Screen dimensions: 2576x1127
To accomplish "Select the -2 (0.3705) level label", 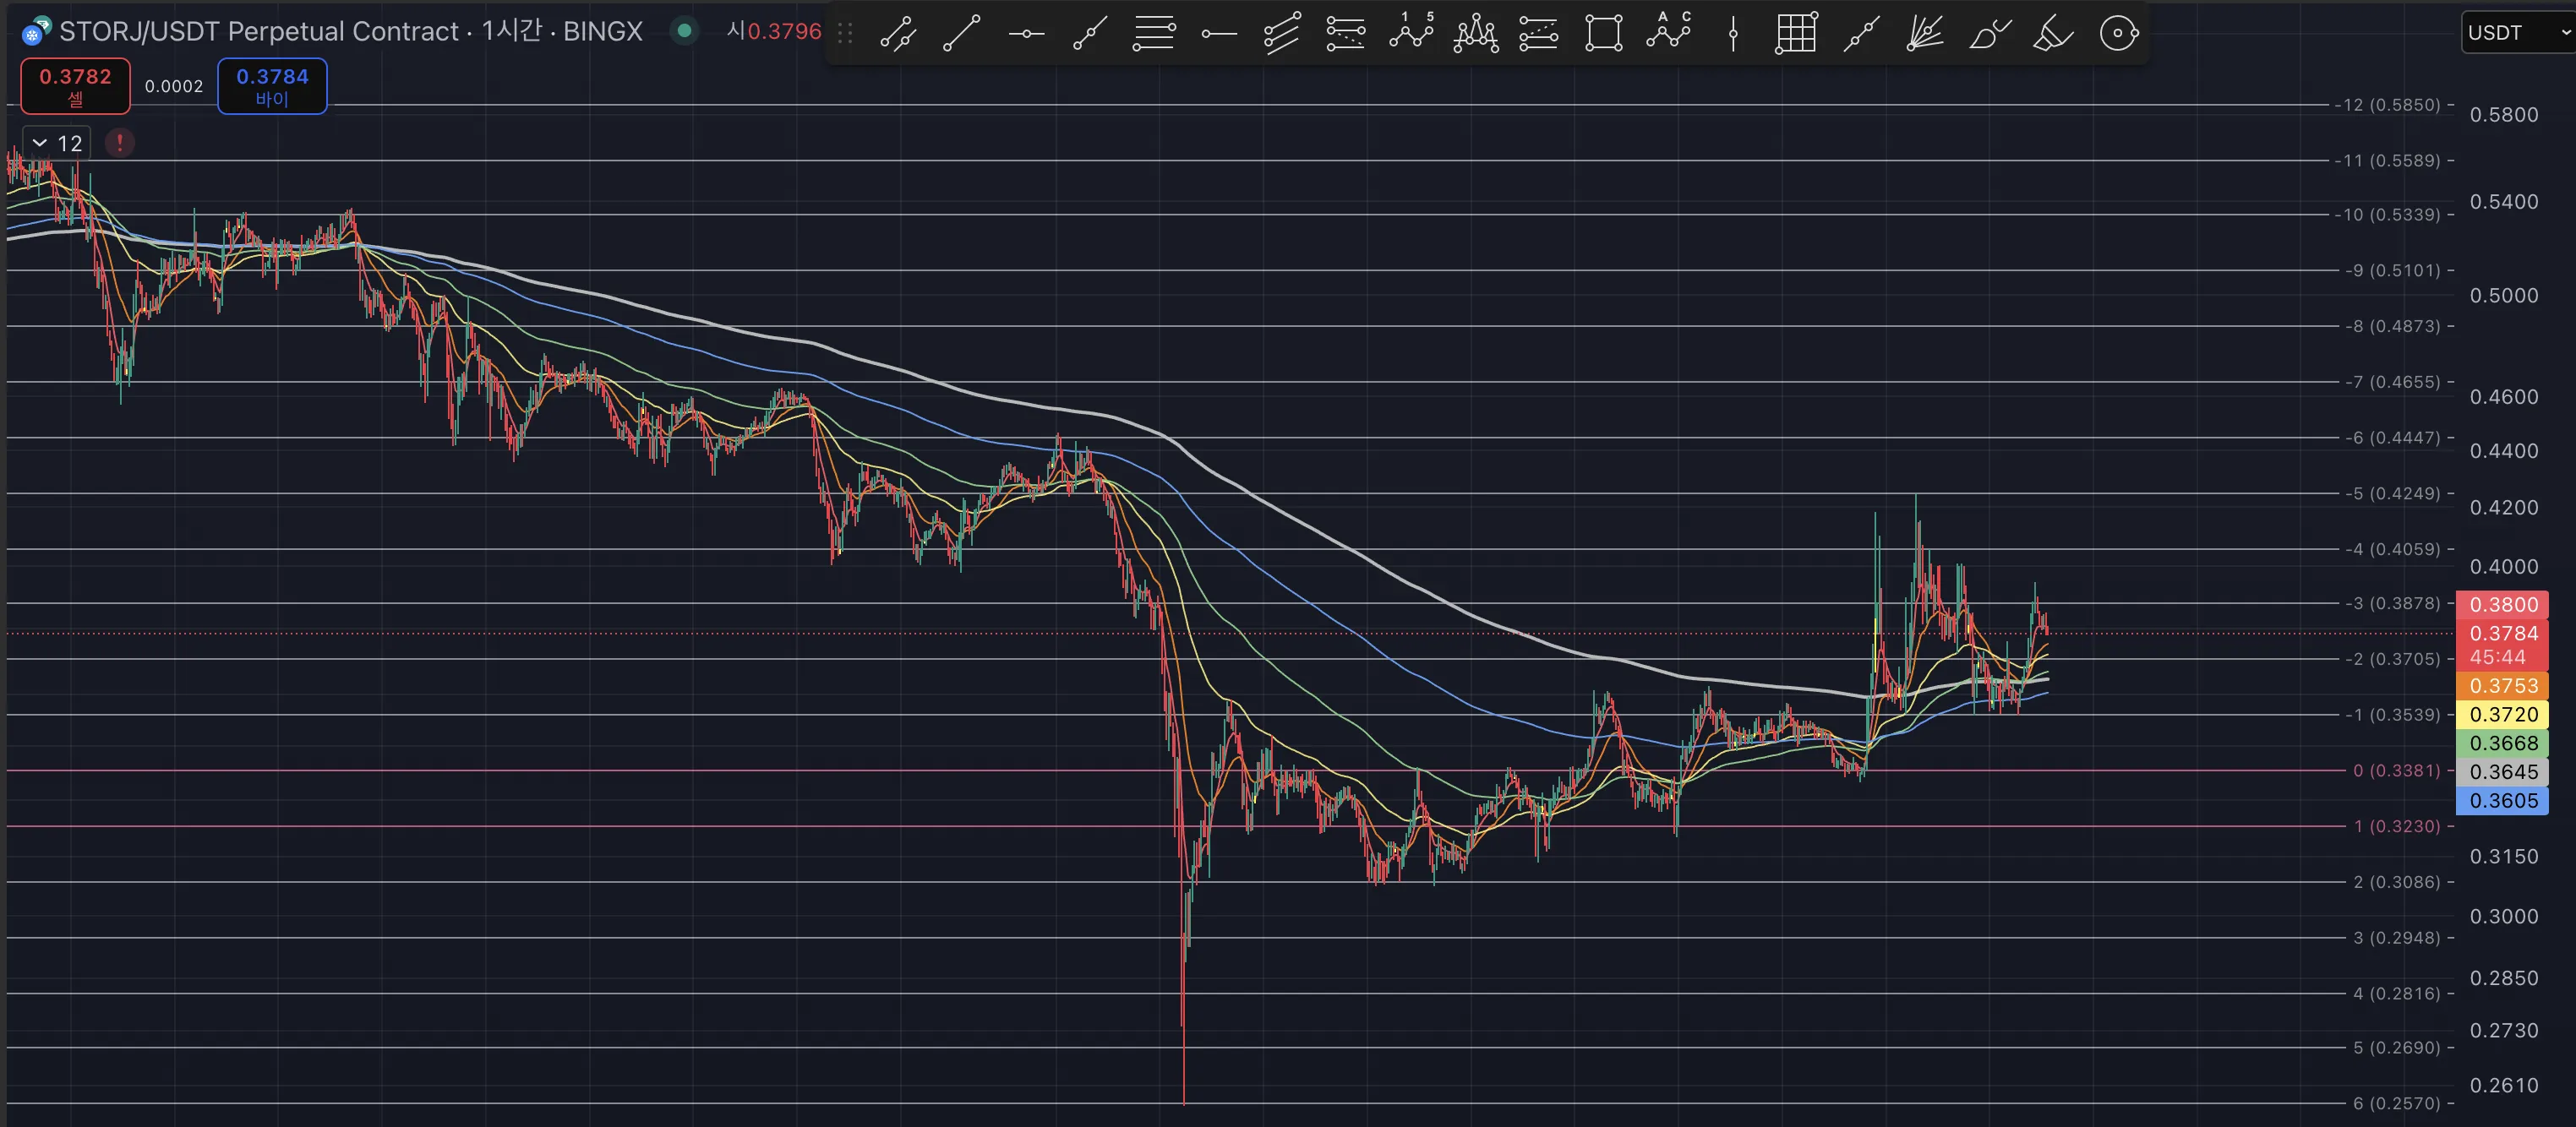I will click(x=2394, y=659).
